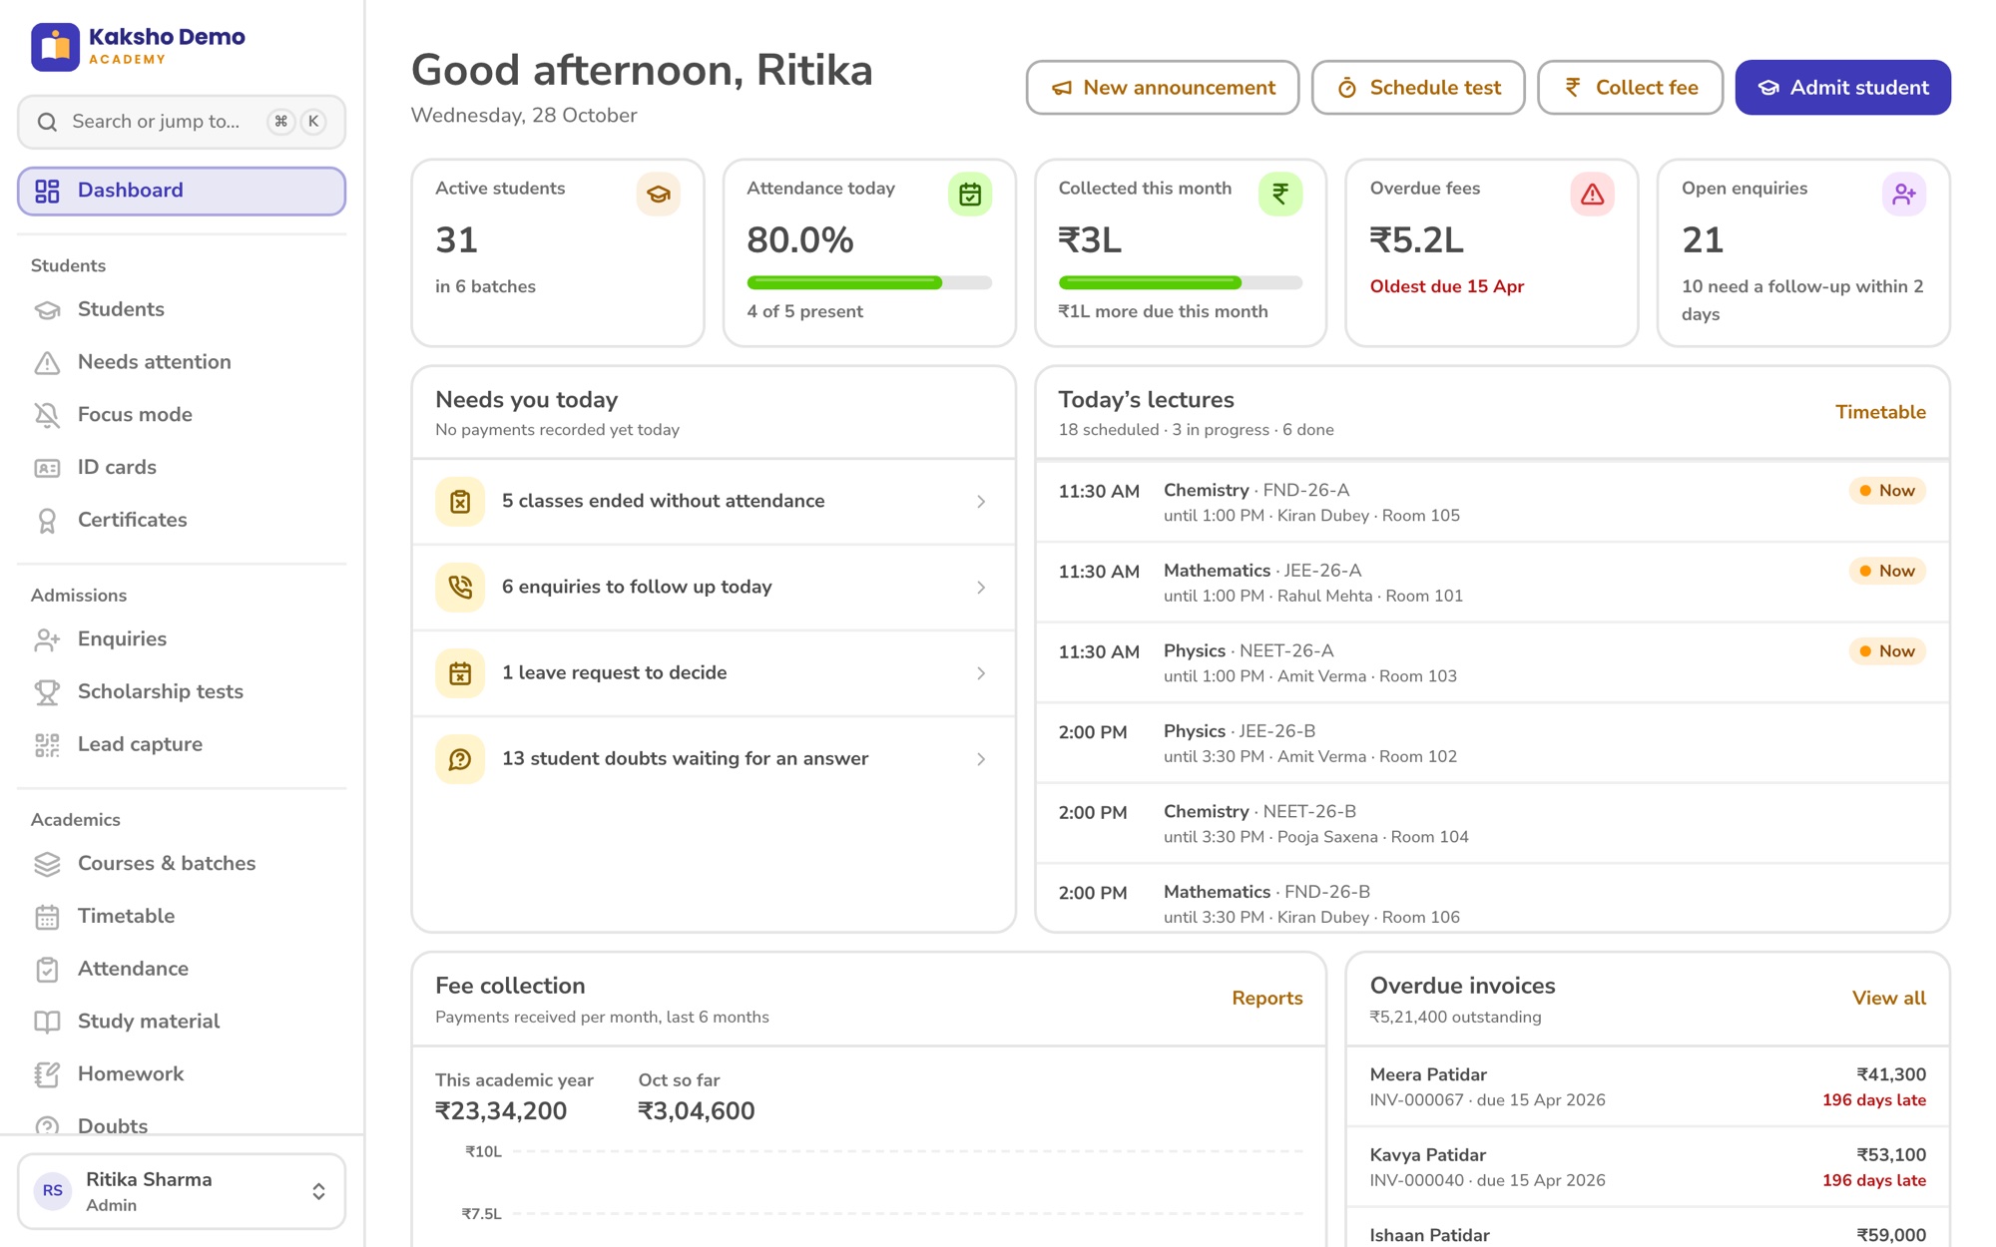
Task: Click the search magnifier icon
Action: 47,122
